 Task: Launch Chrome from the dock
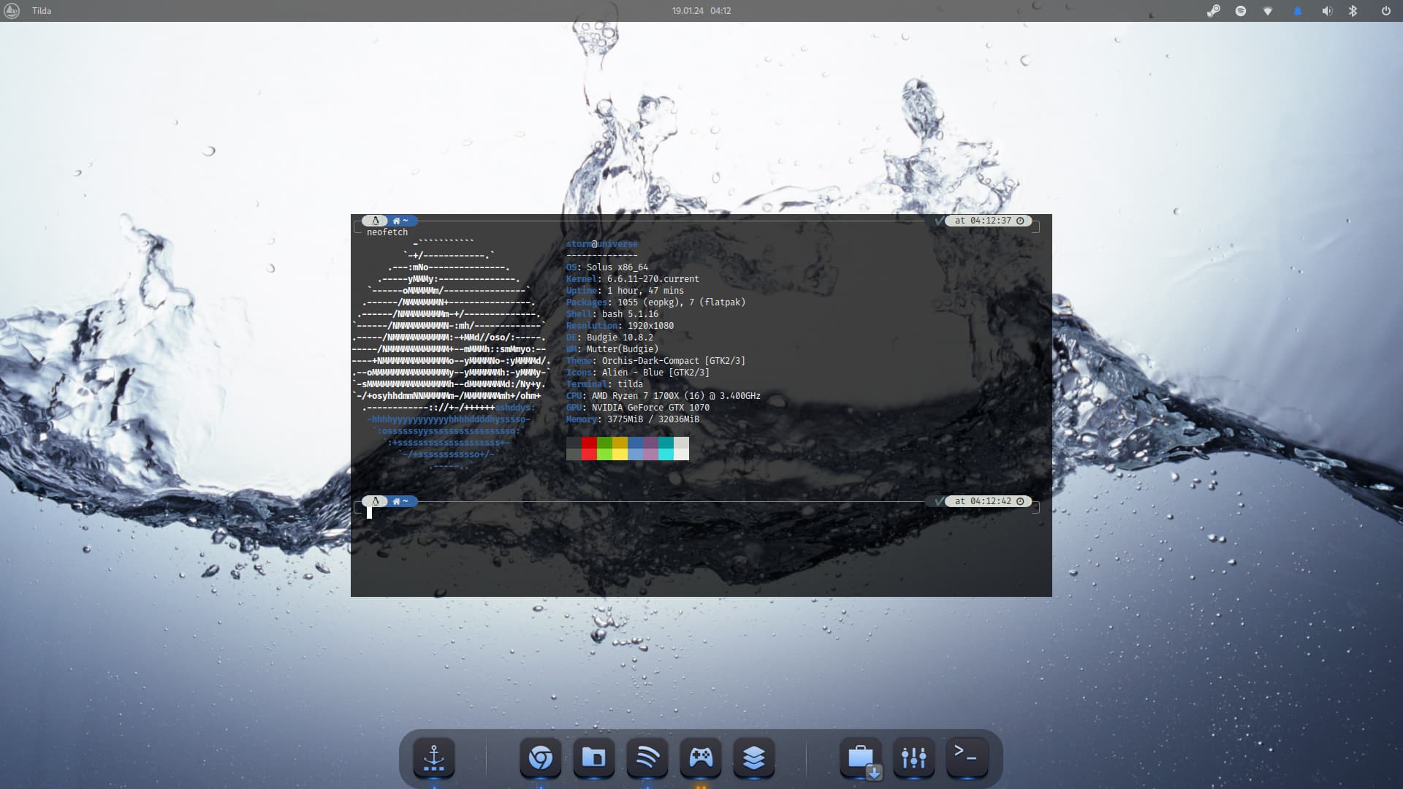click(541, 758)
